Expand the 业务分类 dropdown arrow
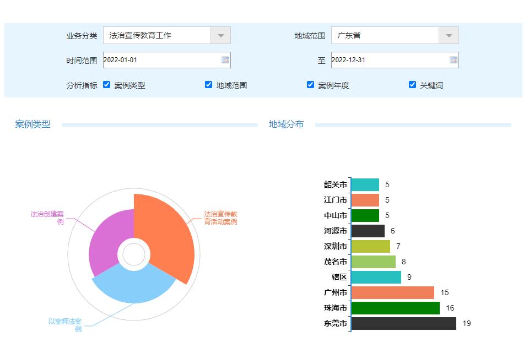Viewport: 529px width, 337px height. pyautogui.click(x=220, y=35)
